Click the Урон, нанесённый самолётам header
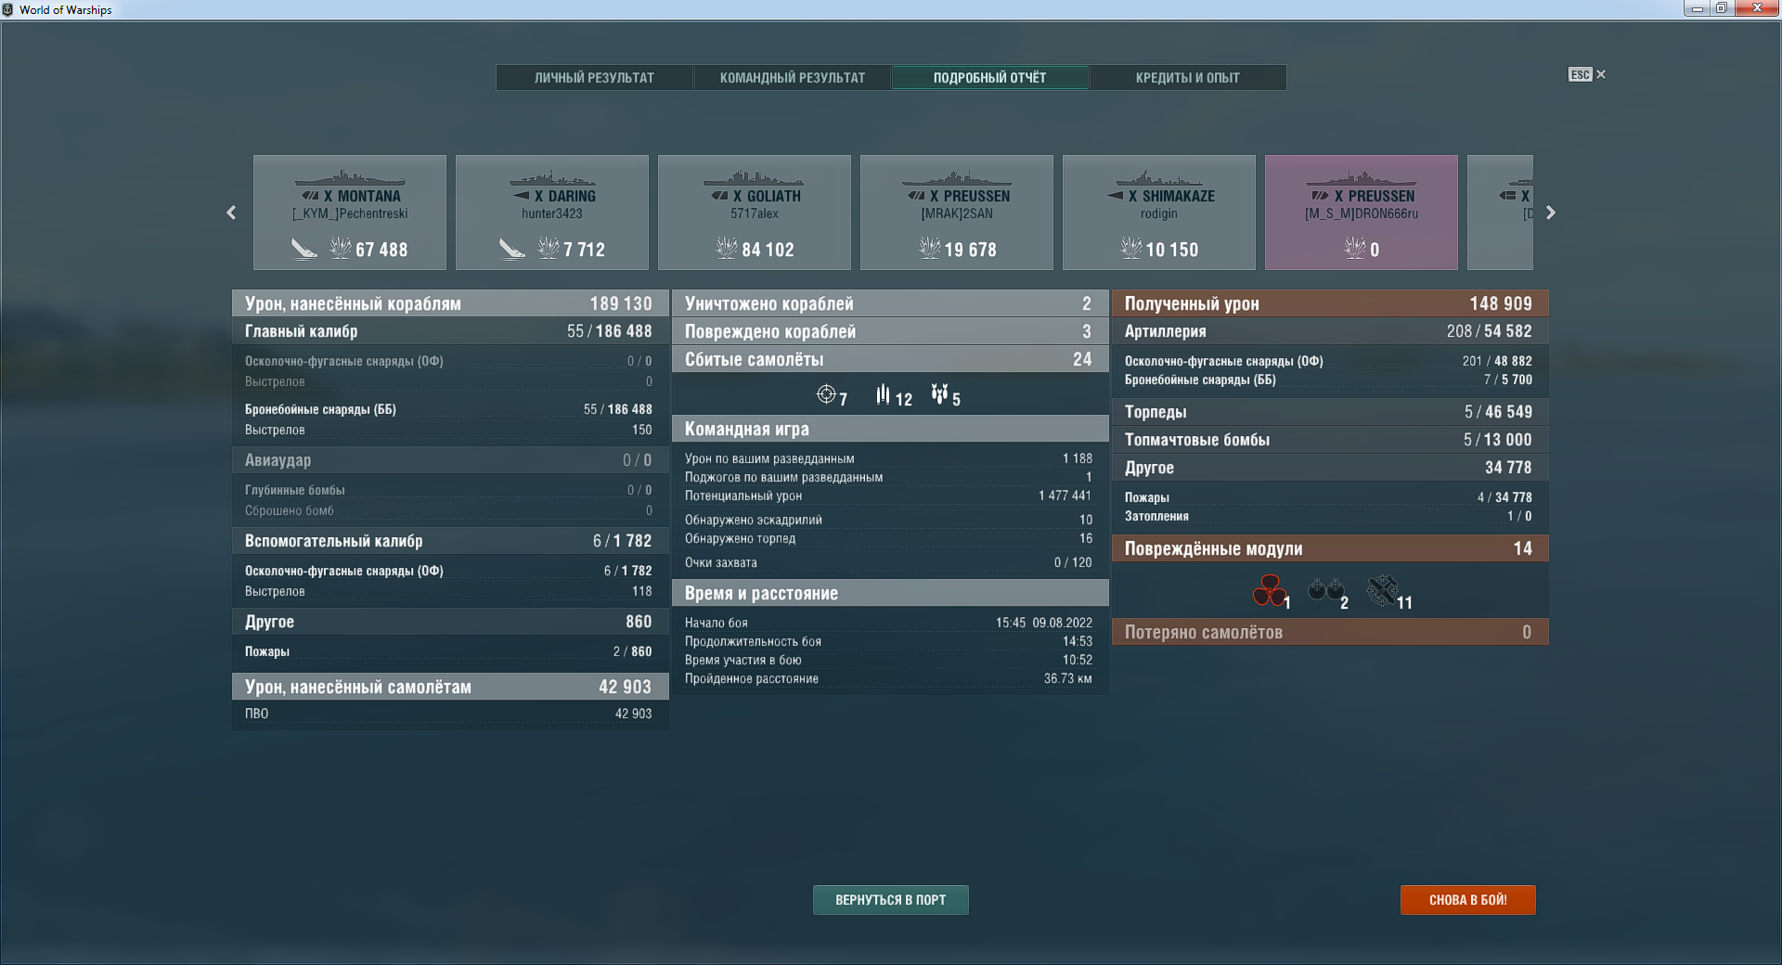 coord(450,687)
